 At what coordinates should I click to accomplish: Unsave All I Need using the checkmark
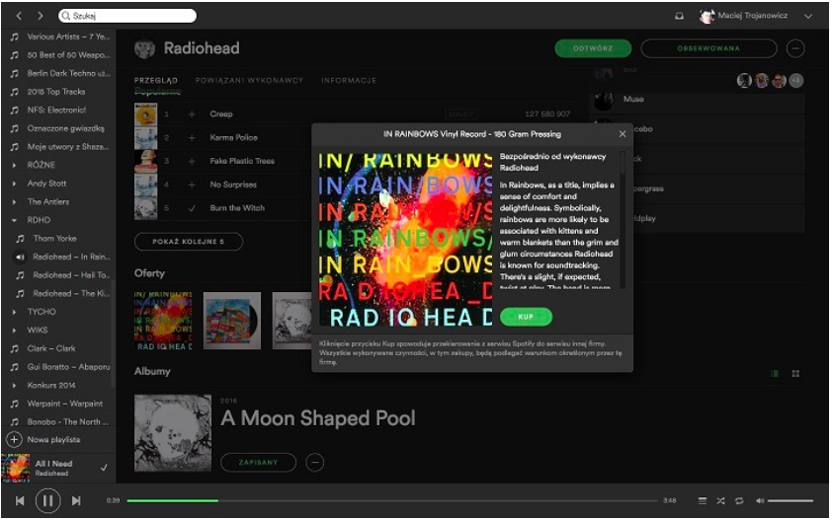104,468
